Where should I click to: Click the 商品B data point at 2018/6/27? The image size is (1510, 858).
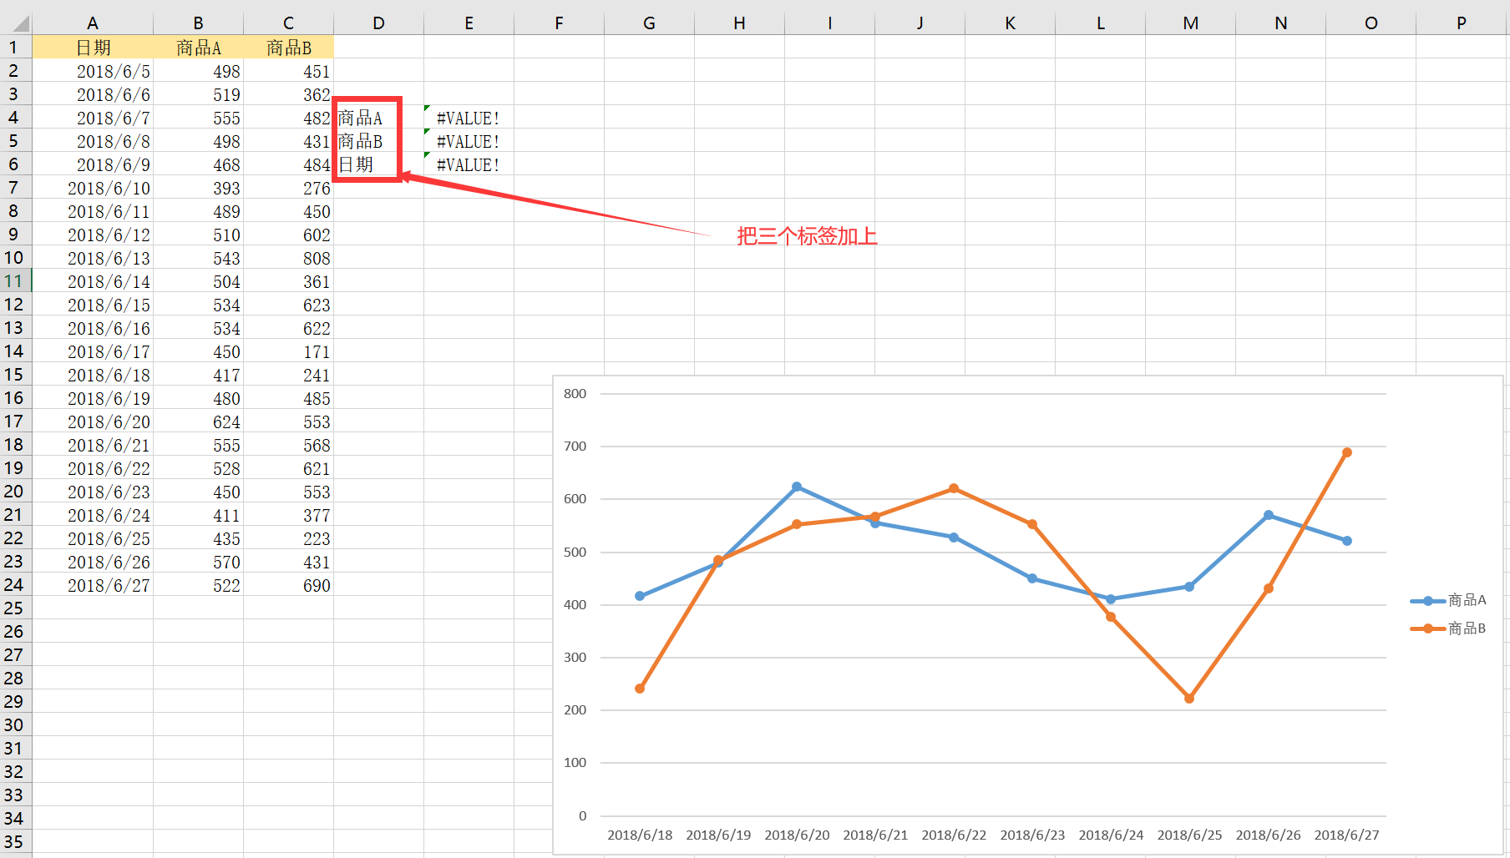[x=1347, y=452]
